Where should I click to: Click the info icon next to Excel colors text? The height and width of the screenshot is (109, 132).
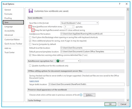(x=81, y=95)
